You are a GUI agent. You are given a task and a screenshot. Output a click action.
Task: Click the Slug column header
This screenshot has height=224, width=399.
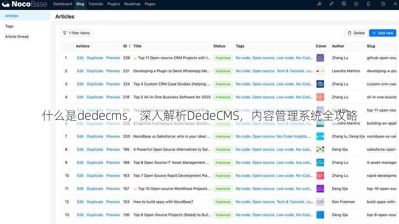[x=371, y=46]
